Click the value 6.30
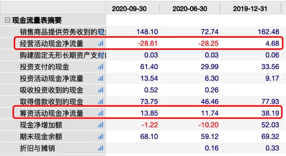Image resolution: width=286 pixels, height=156 pixels. [x=212, y=78]
